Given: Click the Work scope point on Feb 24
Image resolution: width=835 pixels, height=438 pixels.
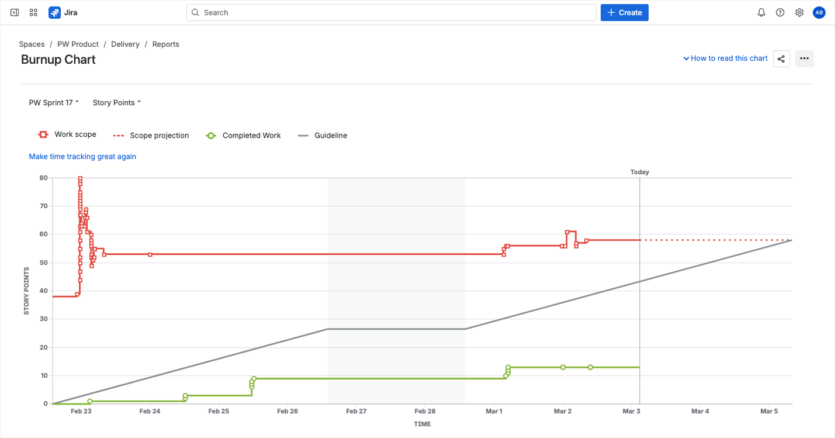Looking at the screenshot, I should point(150,254).
